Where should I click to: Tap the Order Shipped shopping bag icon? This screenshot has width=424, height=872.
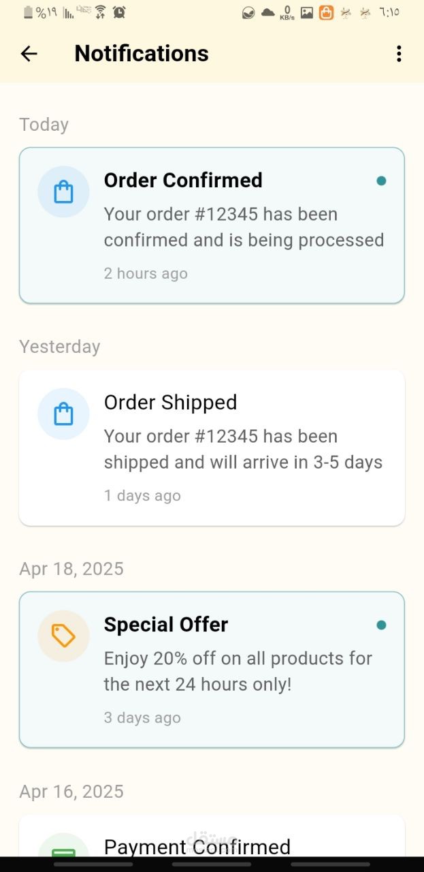pos(63,414)
